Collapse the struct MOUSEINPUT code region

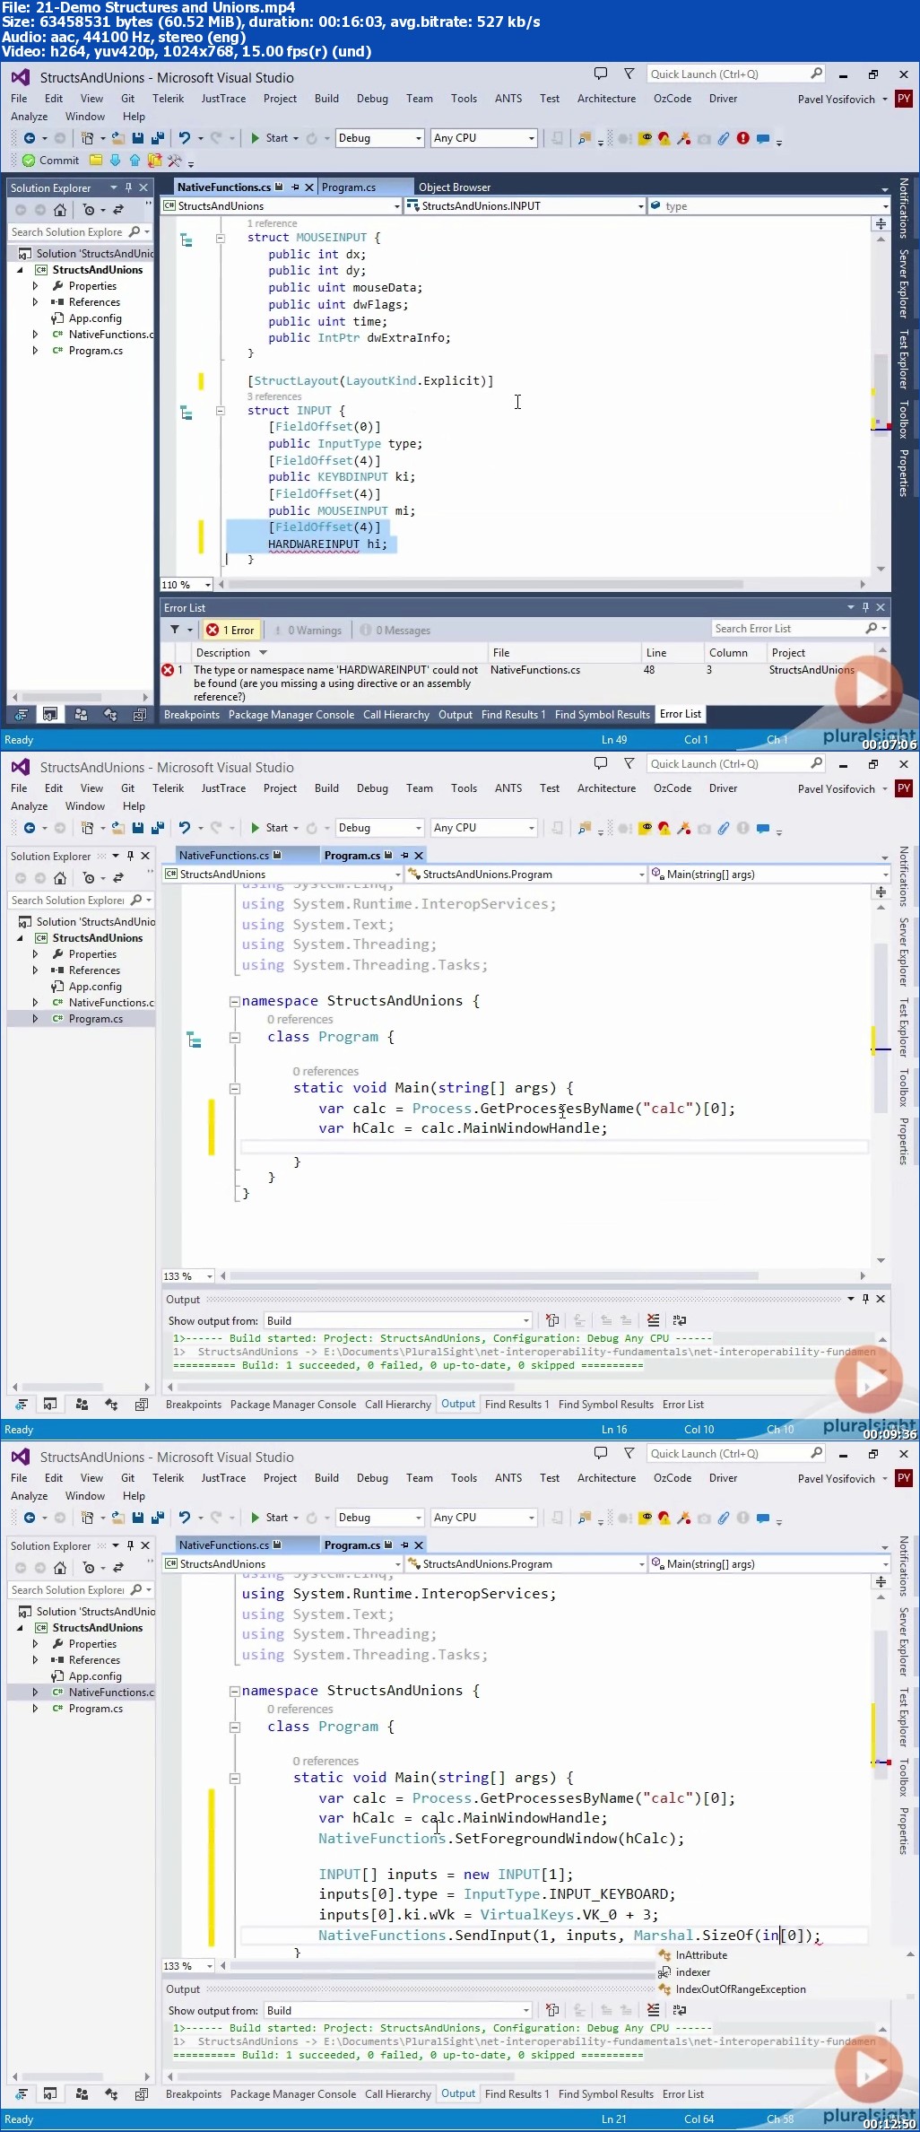220,239
